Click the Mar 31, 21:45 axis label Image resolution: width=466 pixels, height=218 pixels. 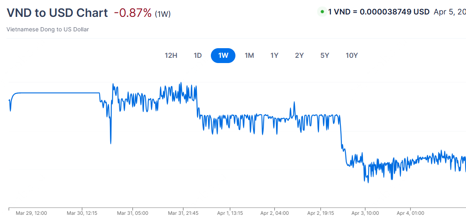183,213
